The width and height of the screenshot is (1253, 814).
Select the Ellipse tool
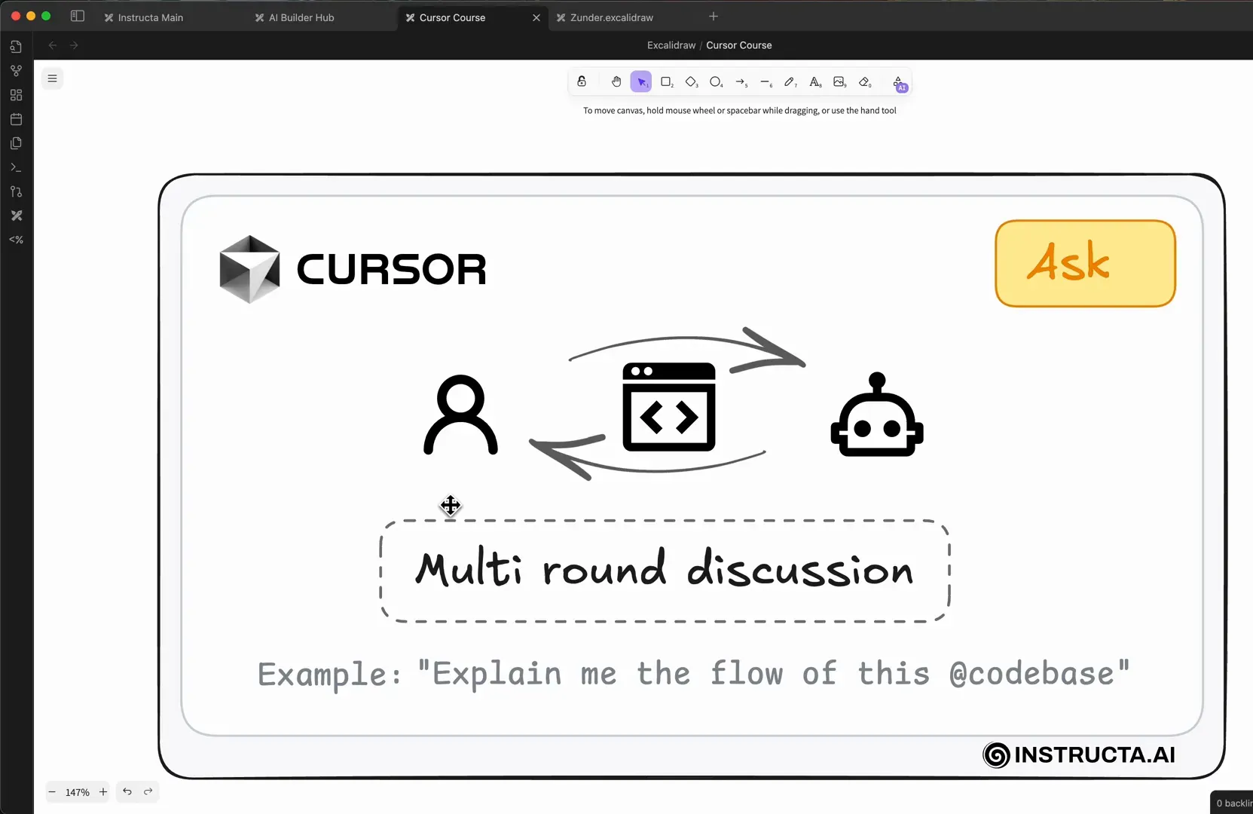(x=716, y=81)
